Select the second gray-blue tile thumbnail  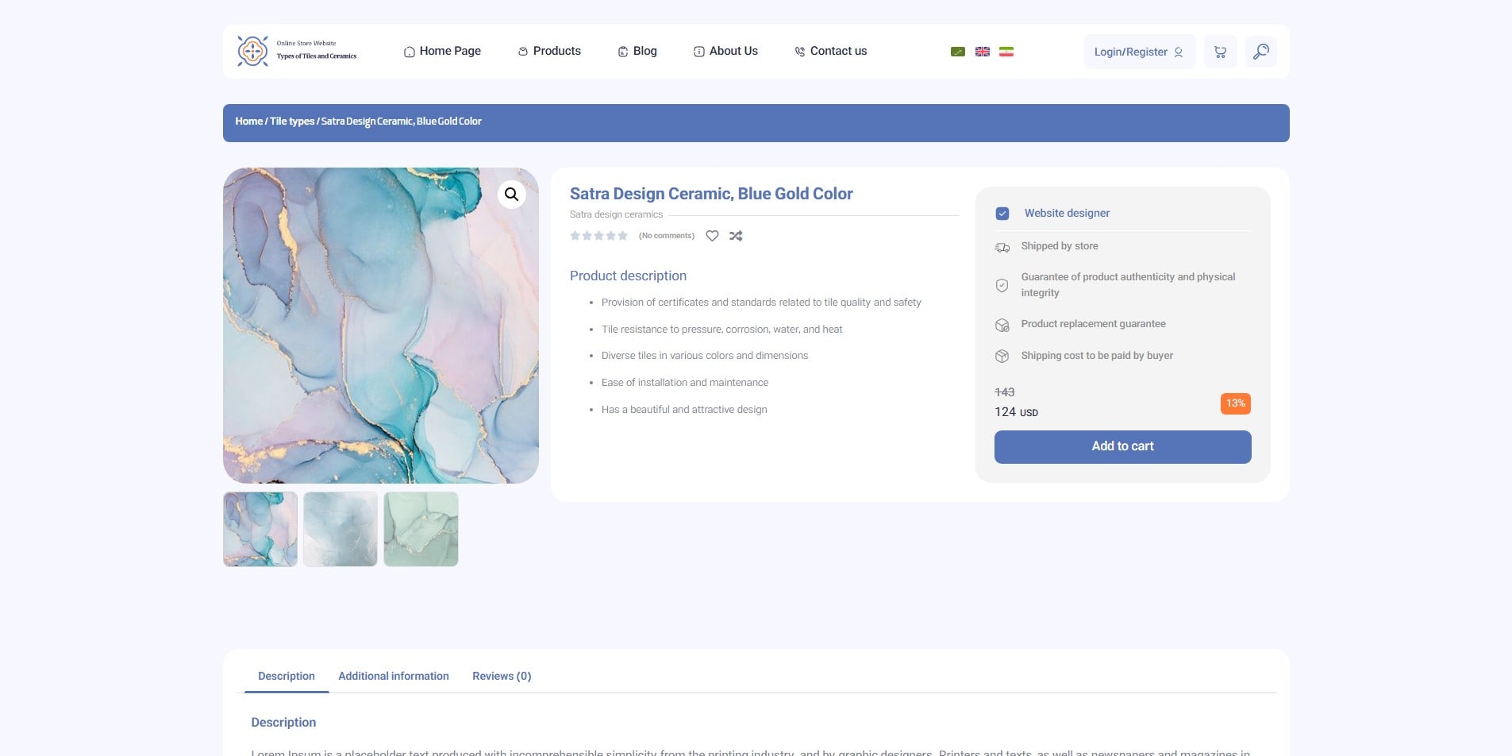[340, 529]
